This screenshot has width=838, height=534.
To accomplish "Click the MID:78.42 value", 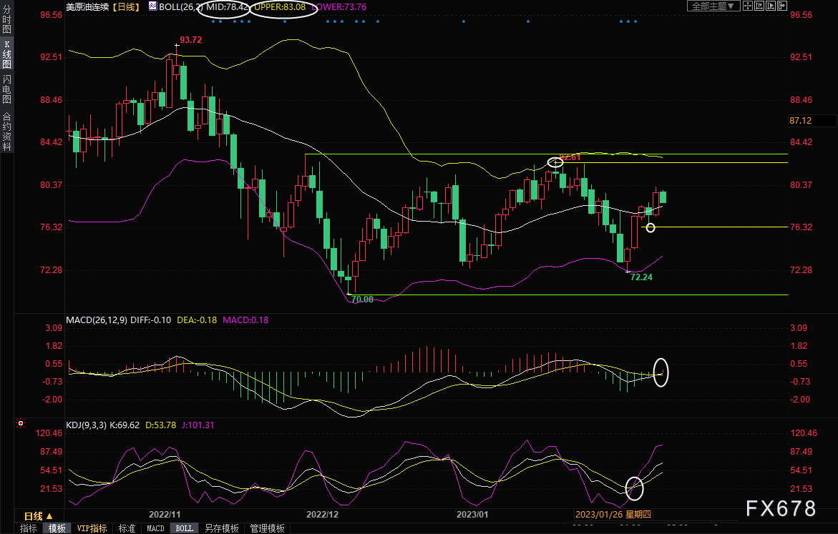I will 228,7.
